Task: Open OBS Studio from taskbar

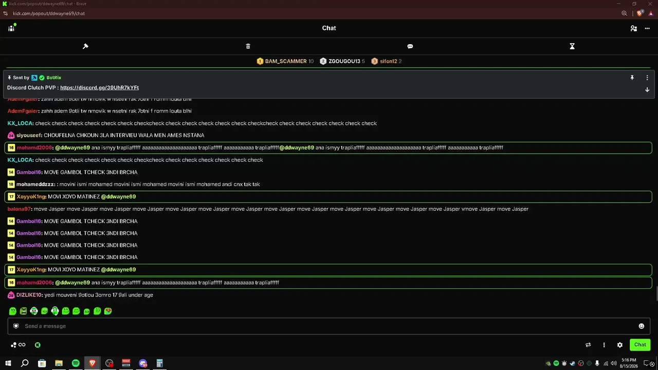Action: (x=109, y=363)
